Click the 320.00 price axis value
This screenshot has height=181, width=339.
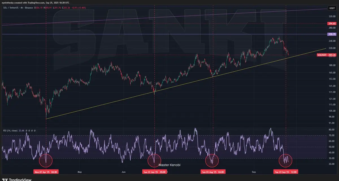tap(332, 16)
